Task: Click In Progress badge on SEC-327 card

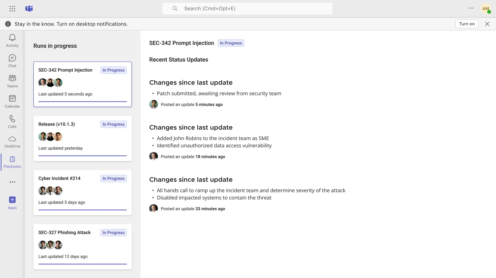Action: (113, 232)
